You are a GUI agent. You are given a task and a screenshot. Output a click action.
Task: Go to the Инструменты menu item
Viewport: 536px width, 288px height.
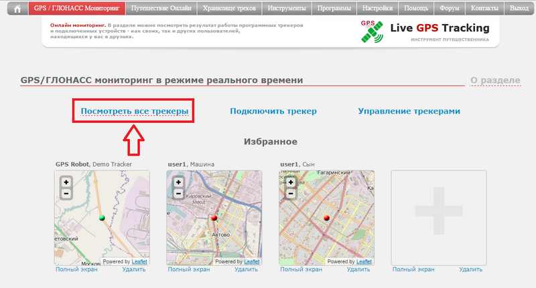287,9
